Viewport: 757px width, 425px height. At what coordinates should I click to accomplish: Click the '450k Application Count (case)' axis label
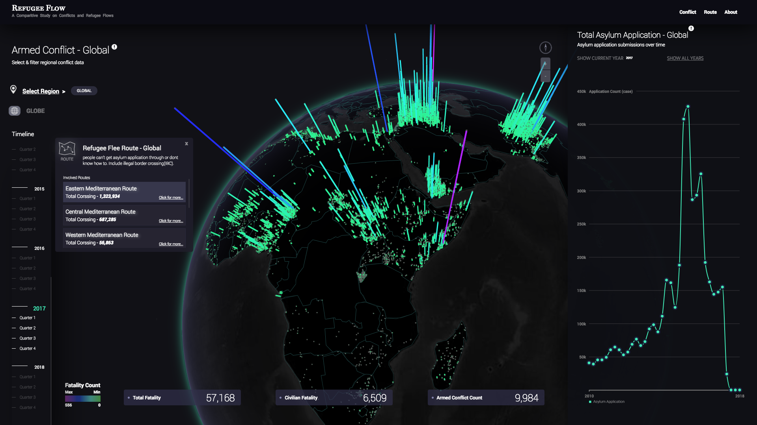605,92
